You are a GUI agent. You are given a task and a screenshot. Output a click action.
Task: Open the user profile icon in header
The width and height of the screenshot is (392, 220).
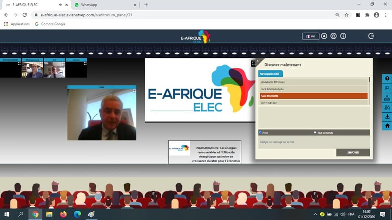click(324, 36)
